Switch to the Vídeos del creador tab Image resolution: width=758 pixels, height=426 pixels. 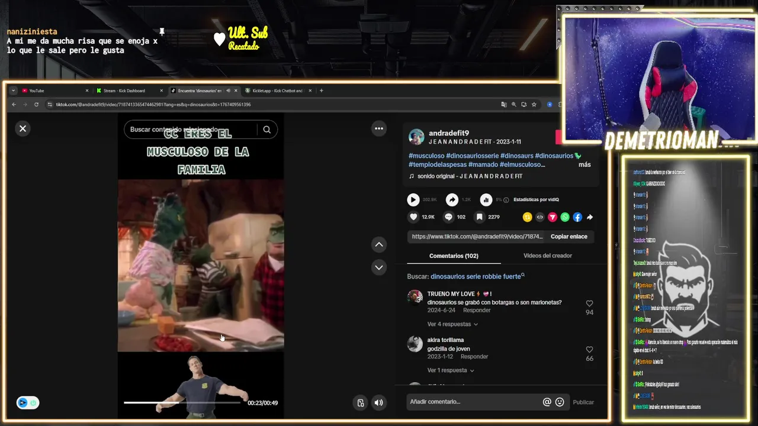548,256
